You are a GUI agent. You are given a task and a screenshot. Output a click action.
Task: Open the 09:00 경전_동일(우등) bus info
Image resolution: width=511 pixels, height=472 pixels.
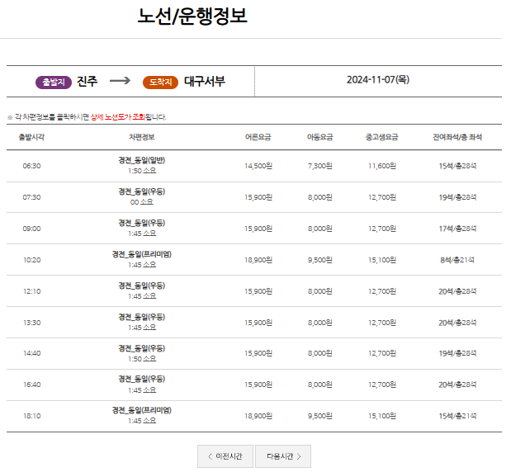pyautogui.click(x=142, y=228)
